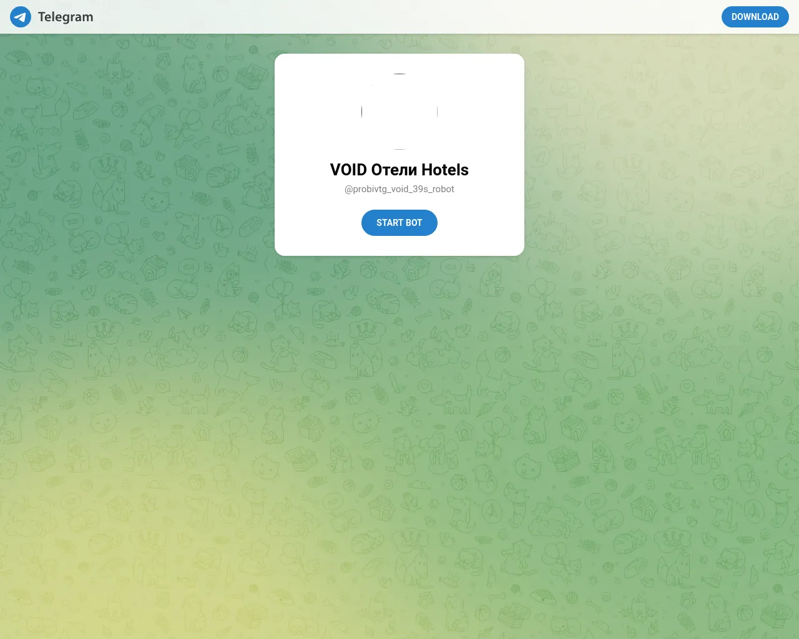799x639 pixels.
Task: Click the Telegram paper plane logo icon
Action: 21,17
